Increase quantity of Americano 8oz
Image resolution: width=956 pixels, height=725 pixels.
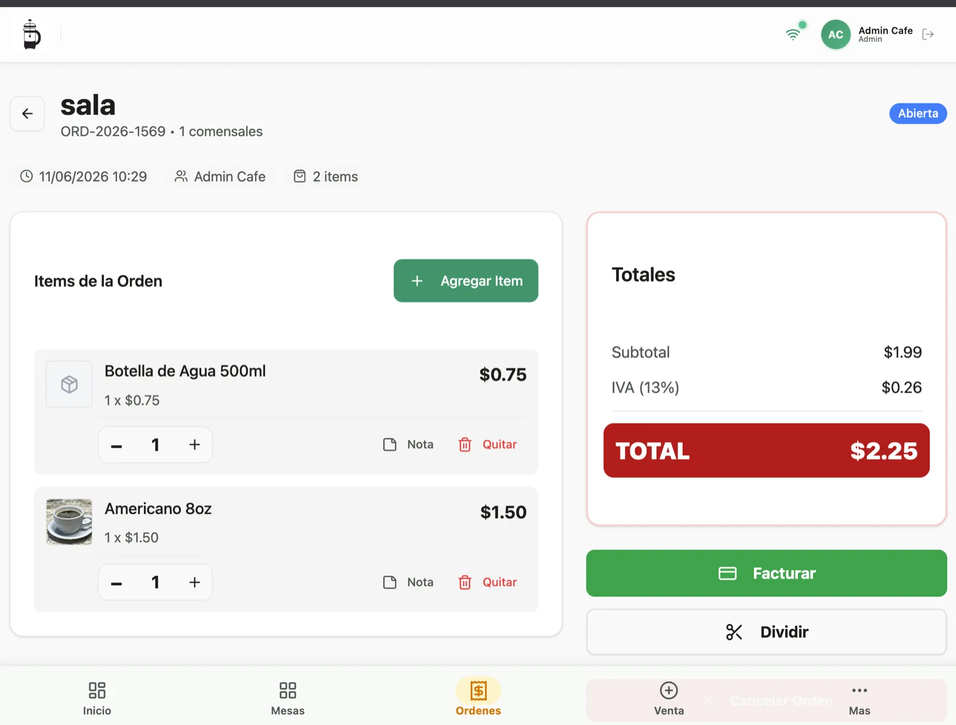click(x=194, y=582)
